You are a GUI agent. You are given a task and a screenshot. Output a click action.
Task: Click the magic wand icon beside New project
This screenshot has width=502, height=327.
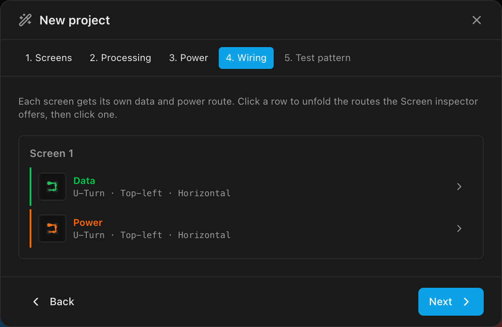click(25, 20)
